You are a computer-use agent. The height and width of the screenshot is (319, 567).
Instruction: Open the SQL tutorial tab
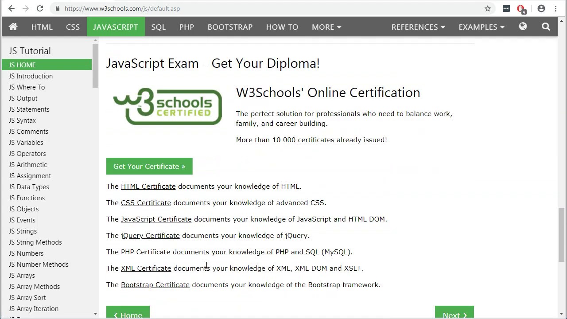pyautogui.click(x=158, y=27)
